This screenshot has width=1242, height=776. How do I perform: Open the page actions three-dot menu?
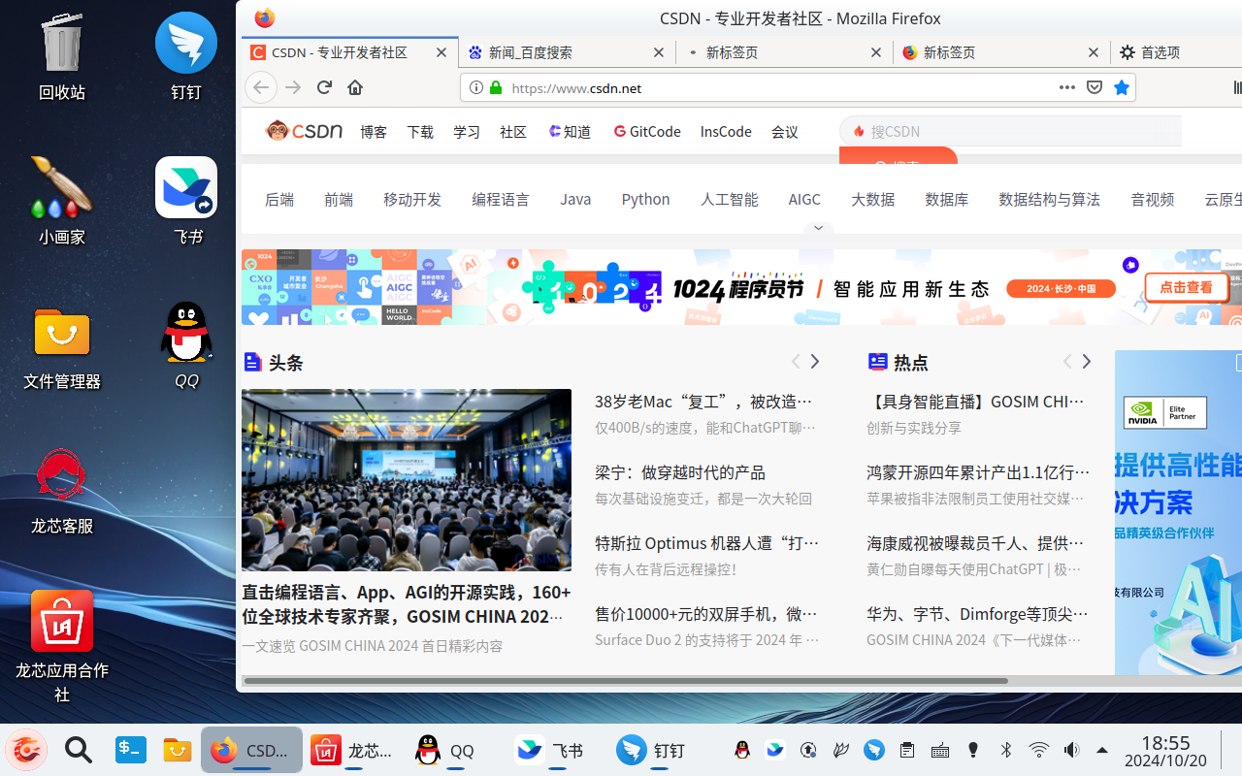coord(1067,87)
